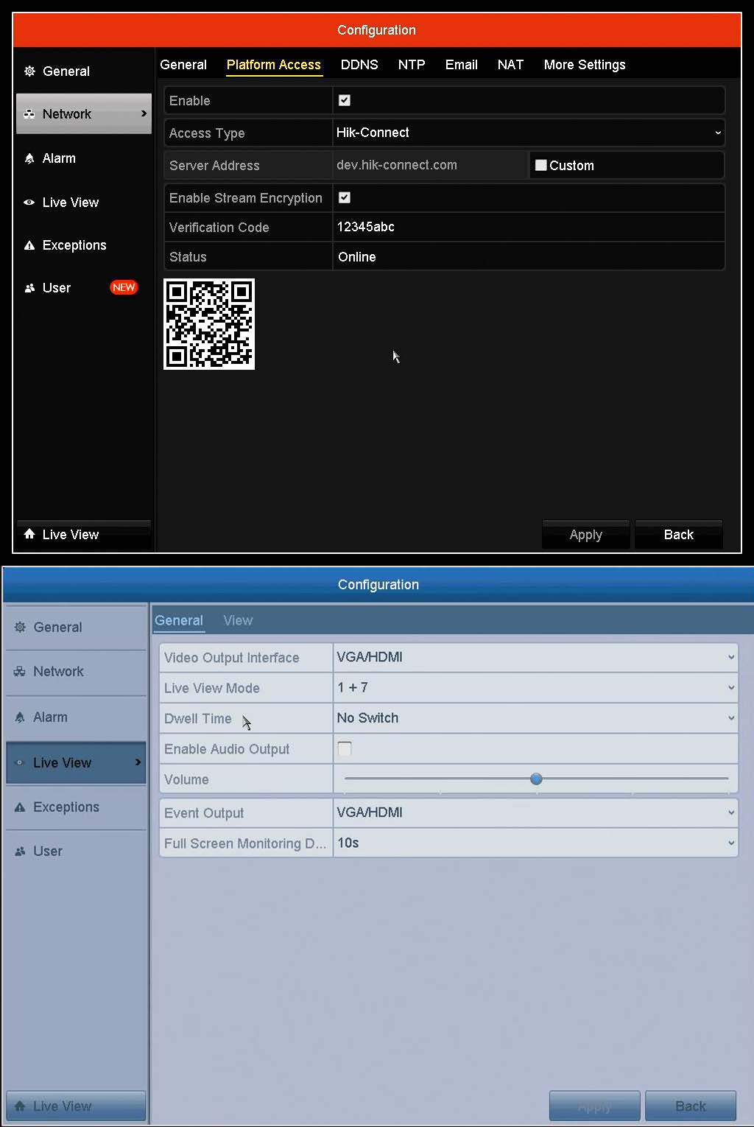754x1127 pixels.
Task: Uncheck the Enable checkbox for platform access
Action: 344,100
